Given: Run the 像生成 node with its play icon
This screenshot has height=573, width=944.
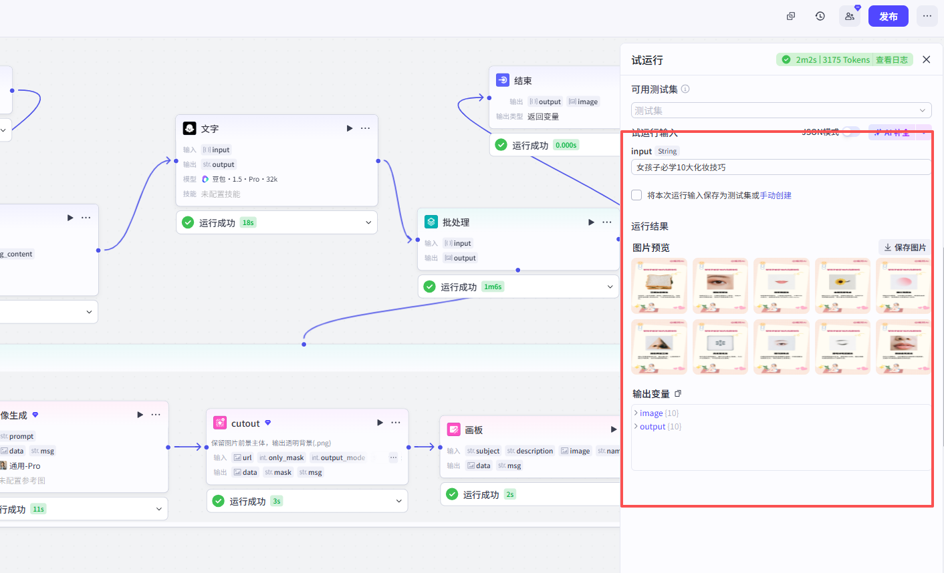Looking at the screenshot, I should coord(140,415).
